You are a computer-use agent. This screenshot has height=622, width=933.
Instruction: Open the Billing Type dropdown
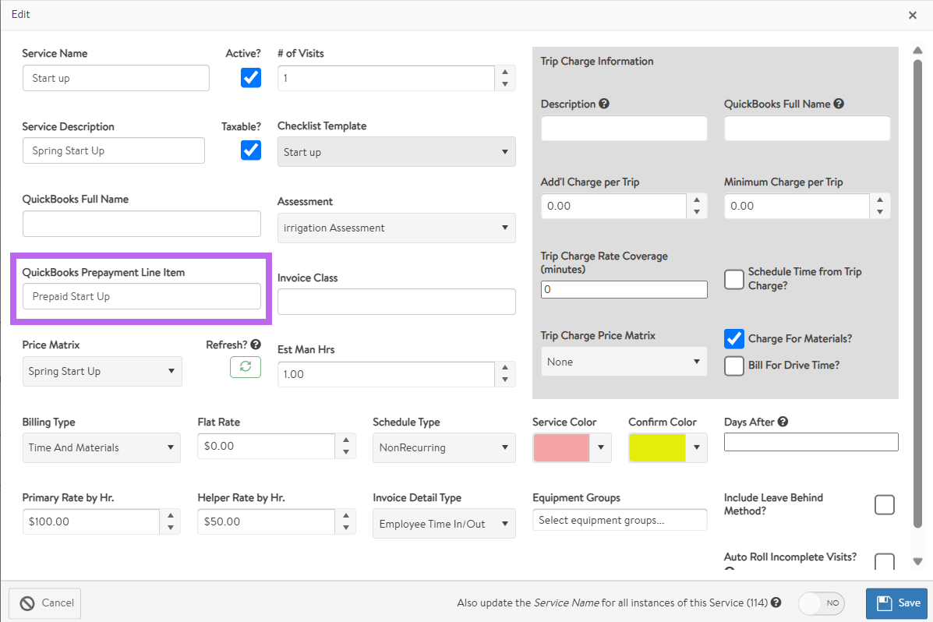click(101, 447)
